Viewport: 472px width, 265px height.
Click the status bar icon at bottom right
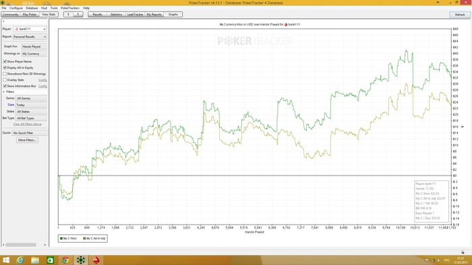click(463, 252)
